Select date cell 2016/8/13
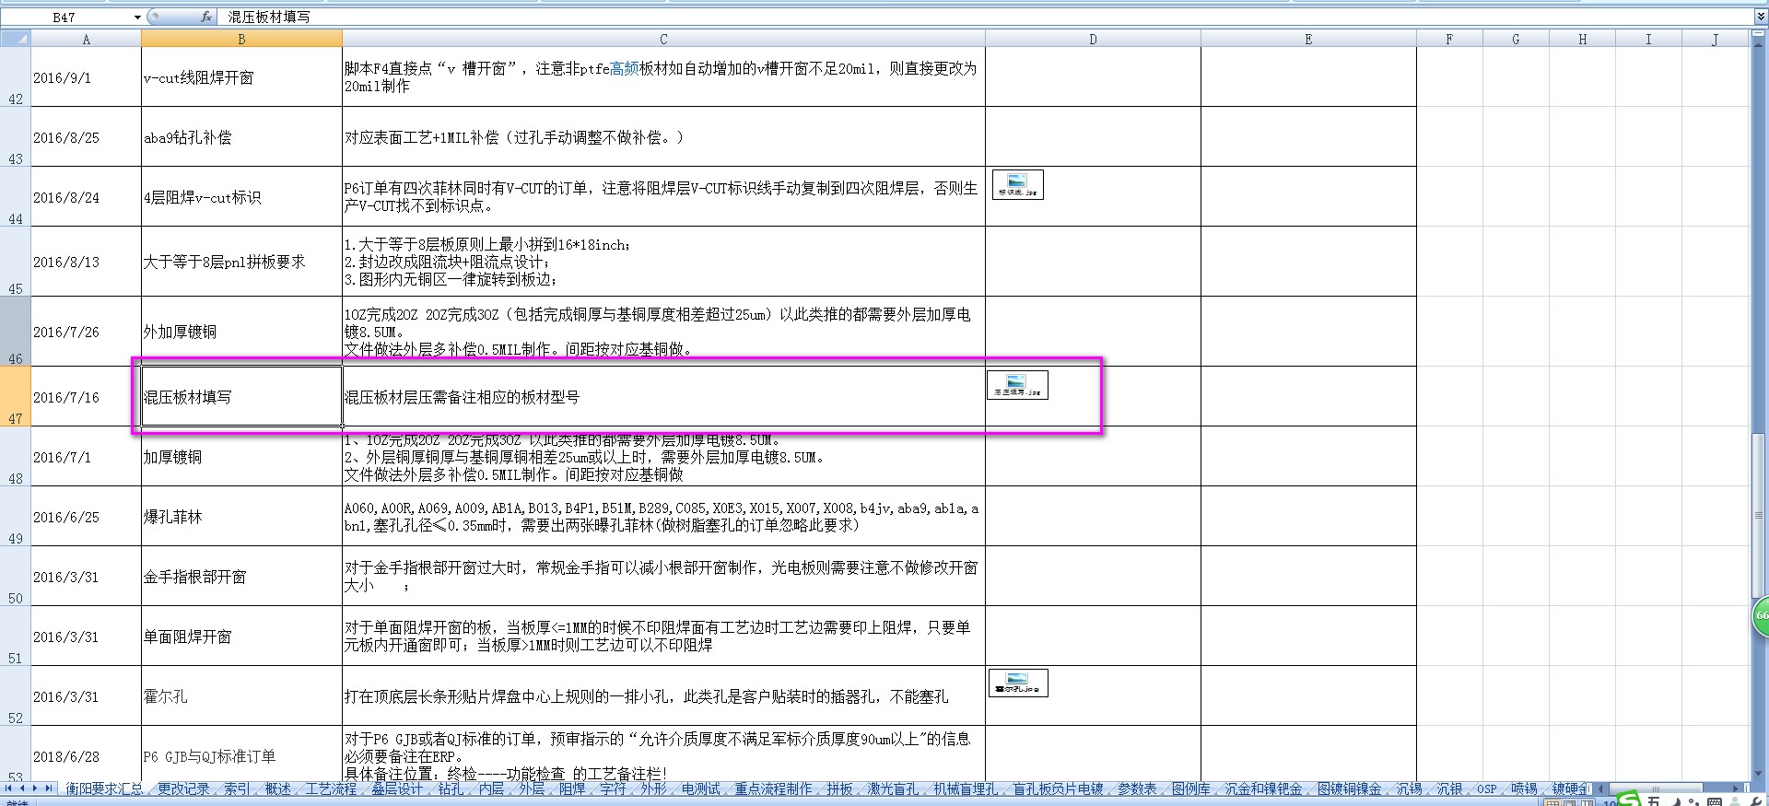Image resolution: width=1769 pixels, height=806 pixels. click(86, 262)
